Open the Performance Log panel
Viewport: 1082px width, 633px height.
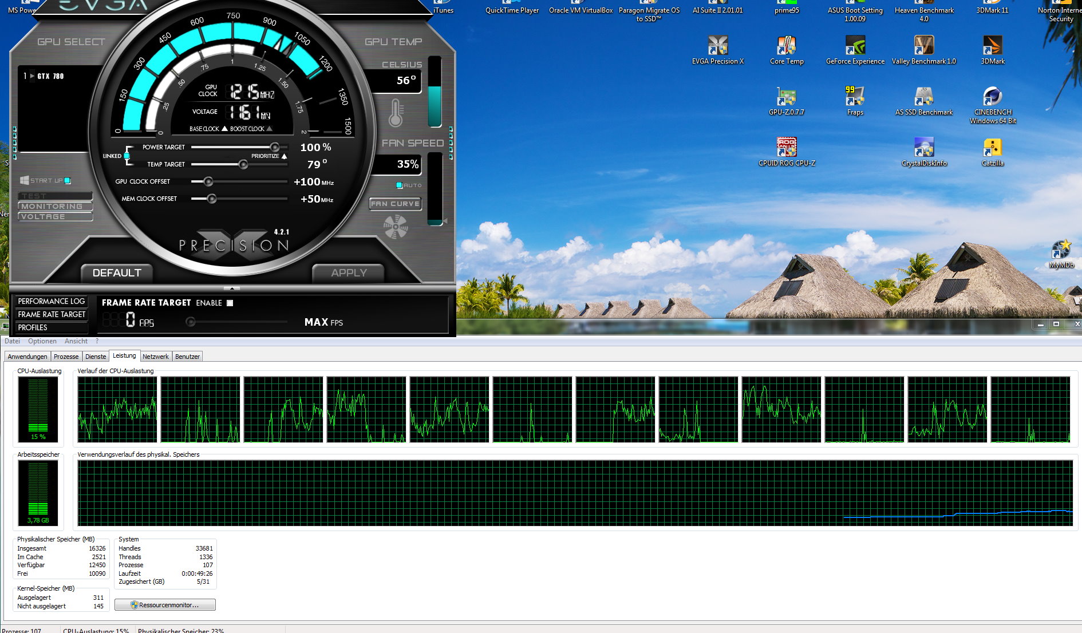(51, 301)
